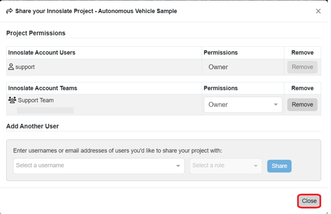Click the caret on the Owner dropdown
The height and width of the screenshot is (214, 331).
pos(275,104)
